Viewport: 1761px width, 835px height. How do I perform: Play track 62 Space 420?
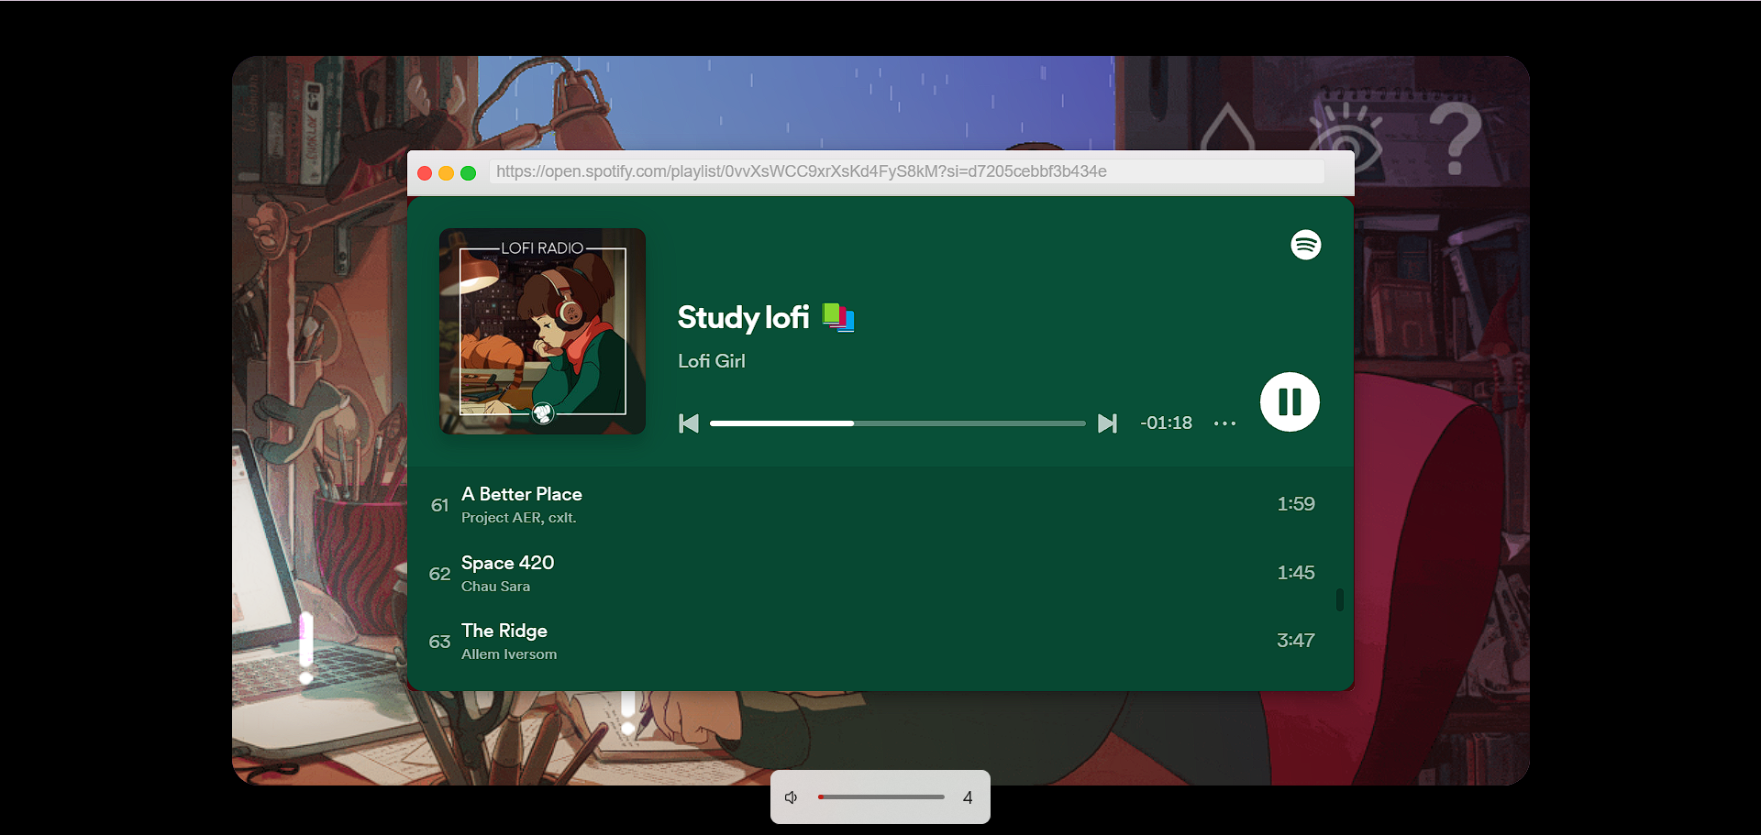(x=880, y=573)
